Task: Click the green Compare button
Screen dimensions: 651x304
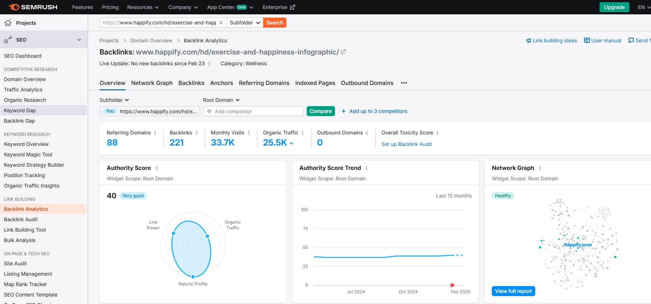Action: pos(321,111)
